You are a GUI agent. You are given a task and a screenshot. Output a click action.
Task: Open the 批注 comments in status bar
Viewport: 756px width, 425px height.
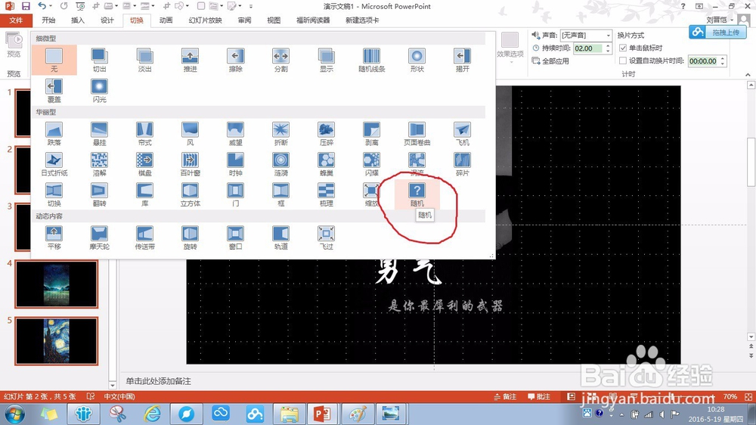click(538, 396)
